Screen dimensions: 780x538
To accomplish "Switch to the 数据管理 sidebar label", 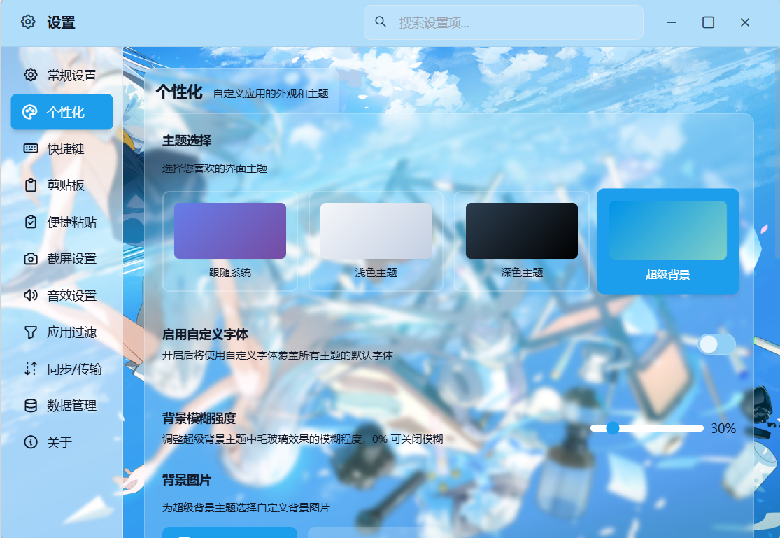I will click(71, 406).
